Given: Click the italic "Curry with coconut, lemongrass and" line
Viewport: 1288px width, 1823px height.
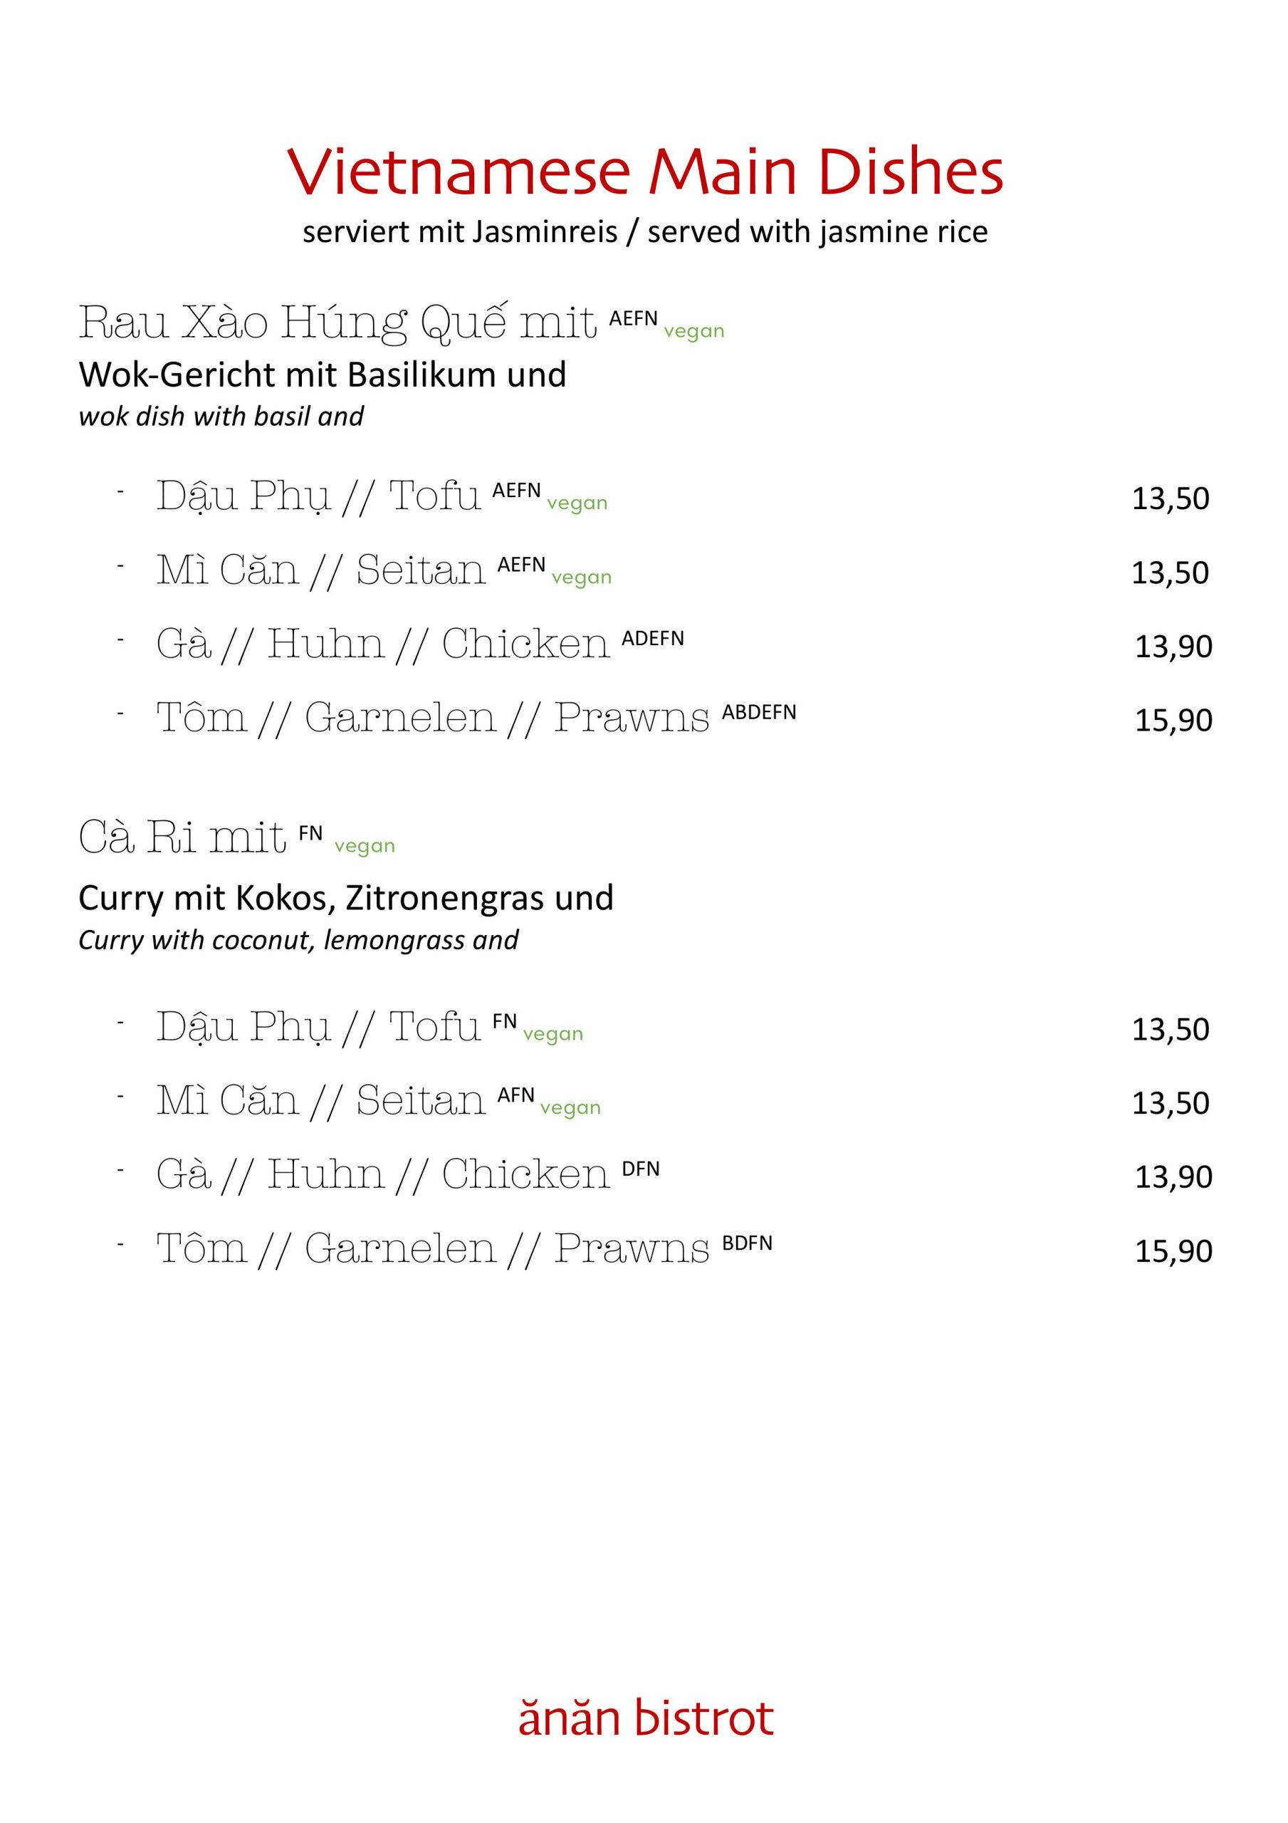Looking at the screenshot, I should click(298, 940).
